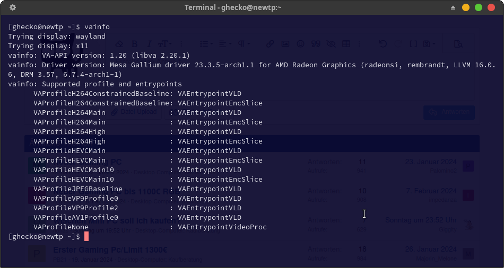Open the save draft dropdown in the forum editor behind
This screenshot has width=504, height=268.
coord(429,44)
